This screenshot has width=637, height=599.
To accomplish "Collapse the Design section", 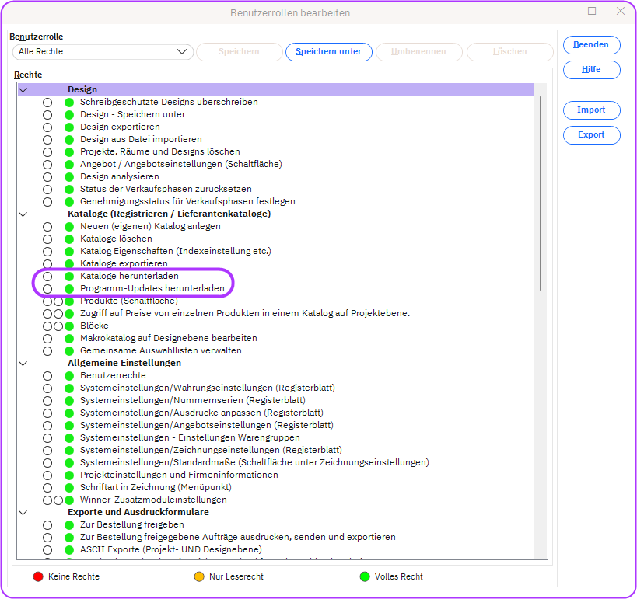I will pos(23,89).
